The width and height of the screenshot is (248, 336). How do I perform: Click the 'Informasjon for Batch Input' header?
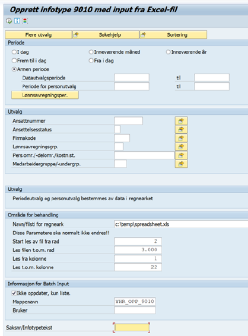coord(38,284)
